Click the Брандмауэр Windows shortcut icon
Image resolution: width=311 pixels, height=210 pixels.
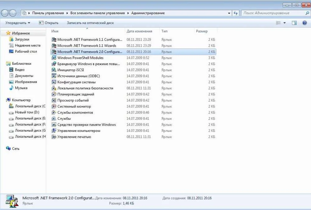tap(54, 64)
